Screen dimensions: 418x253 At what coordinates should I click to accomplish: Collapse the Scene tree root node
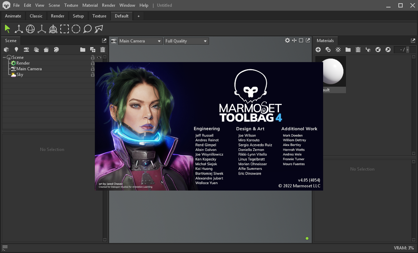point(4,57)
